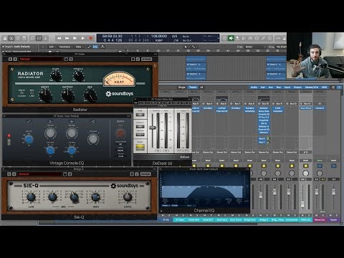This screenshot has width=344, height=258.
Task: Switch mixer to All view
Action: pos(201,87)
